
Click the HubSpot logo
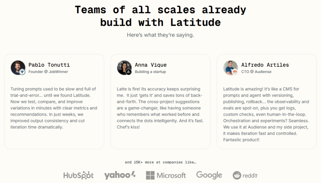[78, 175]
